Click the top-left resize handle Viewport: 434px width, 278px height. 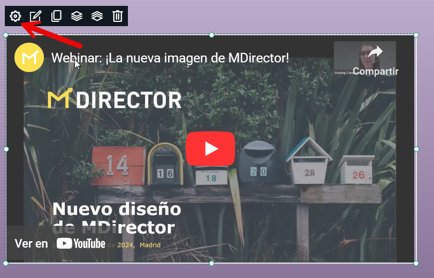(6, 35)
